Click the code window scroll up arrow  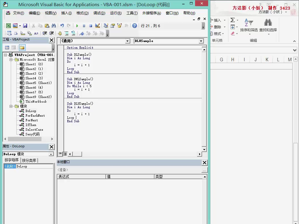[204, 50]
